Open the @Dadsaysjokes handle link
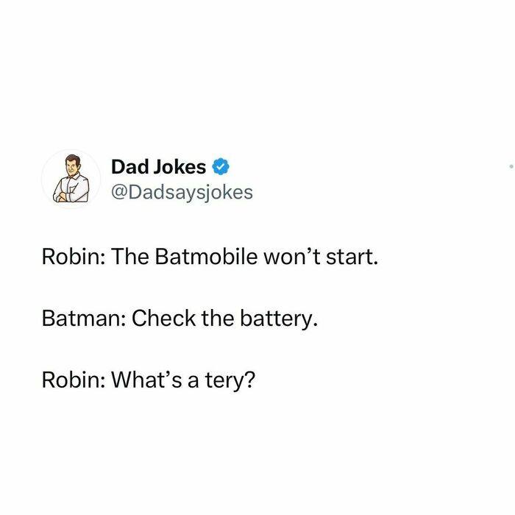The width and height of the screenshot is (515, 515). [x=181, y=193]
